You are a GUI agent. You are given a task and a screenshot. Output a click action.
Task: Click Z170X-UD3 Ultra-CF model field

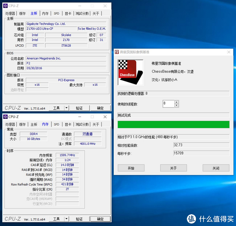(x=51, y=29)
